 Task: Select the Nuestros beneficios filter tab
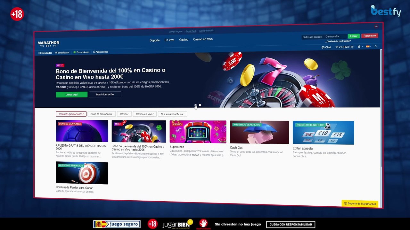(x=172, y=114)
